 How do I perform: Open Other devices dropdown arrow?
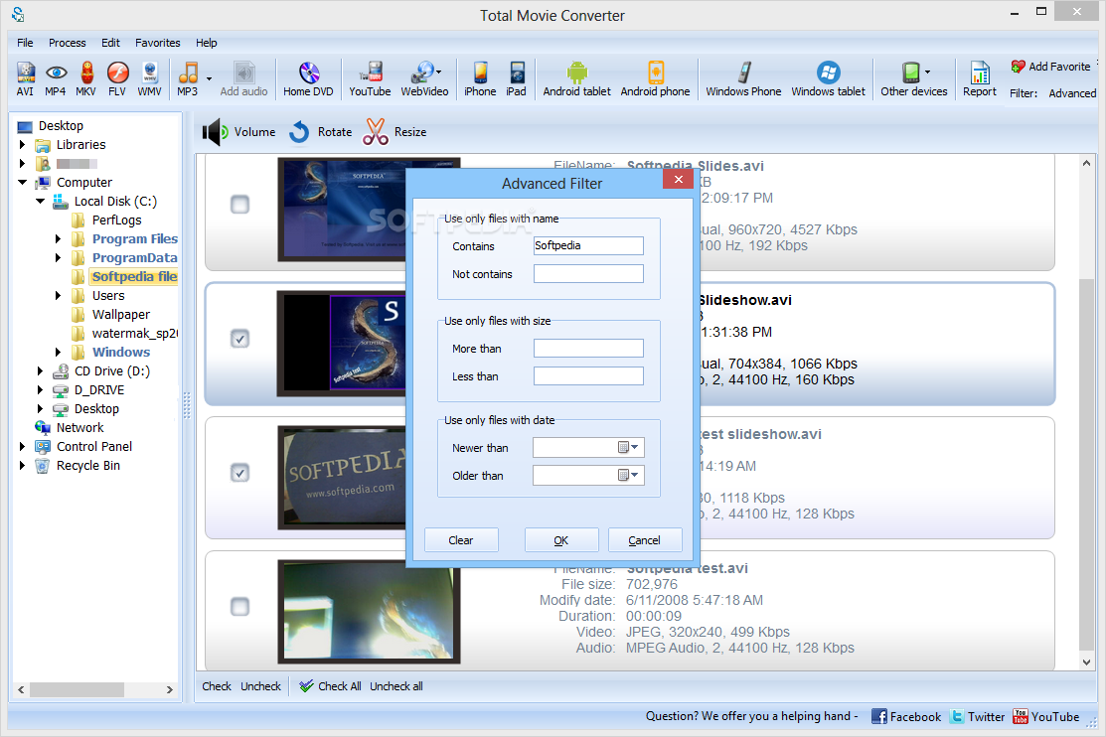coord(927,72)
